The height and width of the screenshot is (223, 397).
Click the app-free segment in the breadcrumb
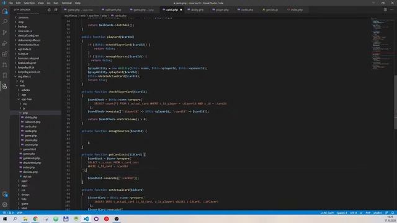point(94,15)
